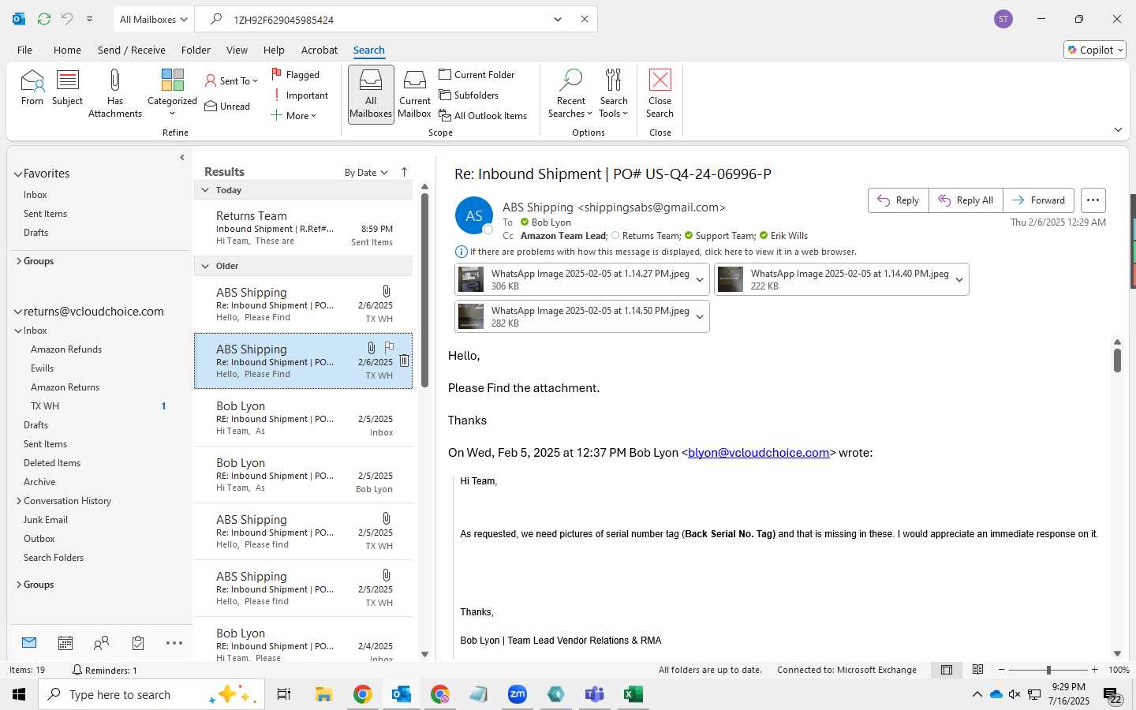Flag the selected ABS Shipping message

click(x=389, y=347)
